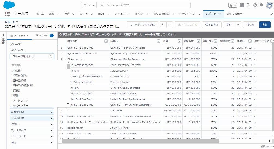Click the Undo arrow button
The image size is (274, 149).
coord(163,25)
